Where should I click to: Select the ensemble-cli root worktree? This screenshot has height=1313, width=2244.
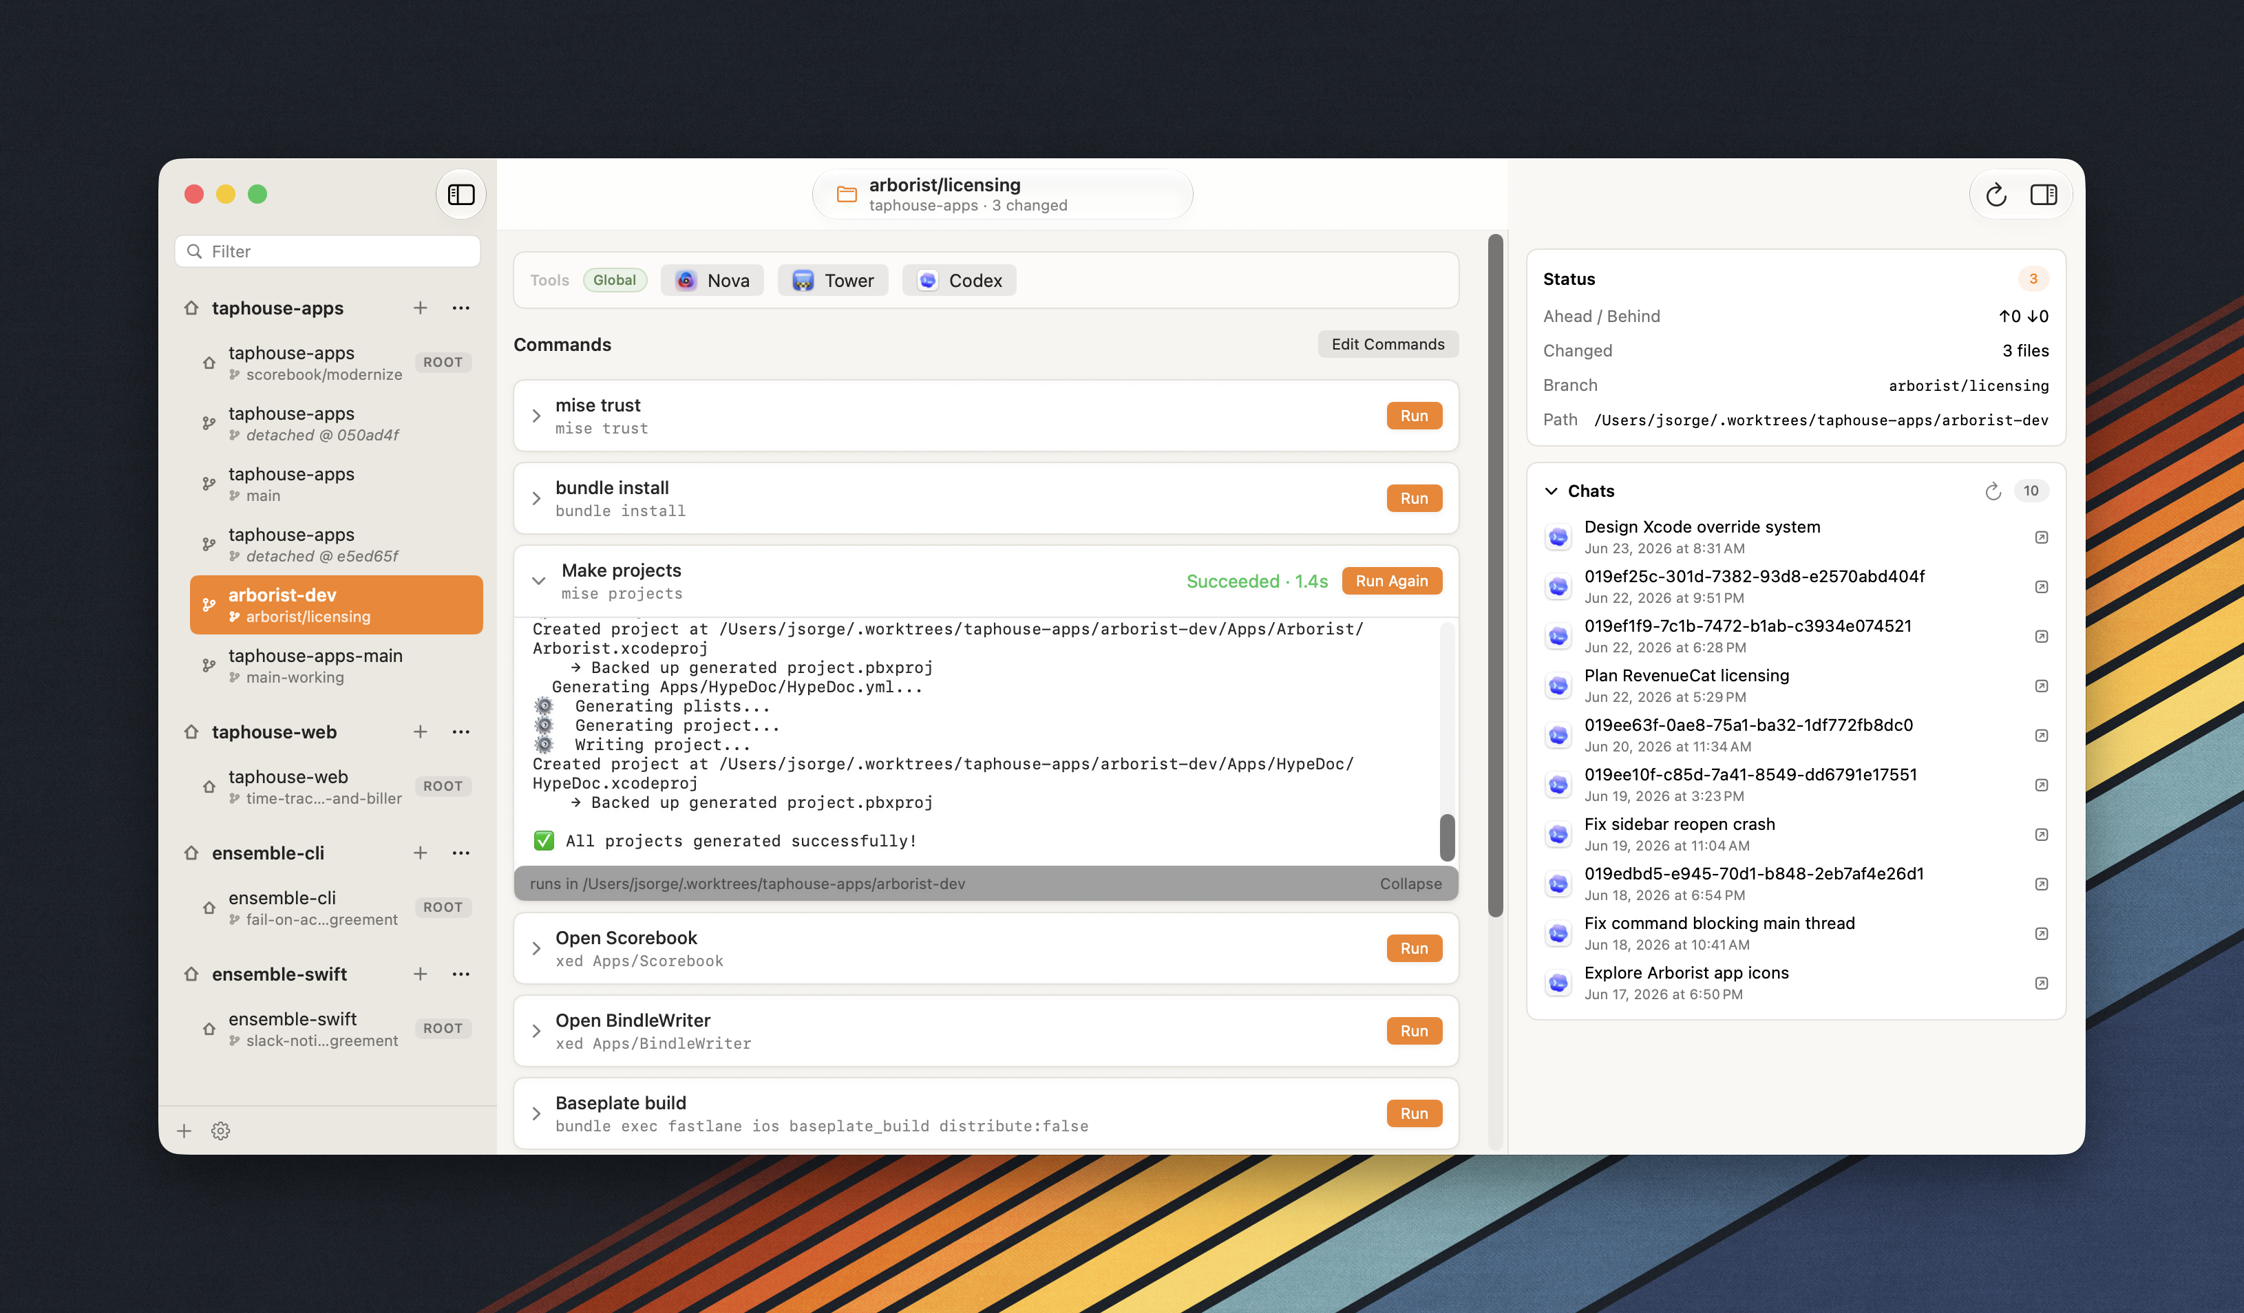[x=336, y=908]
